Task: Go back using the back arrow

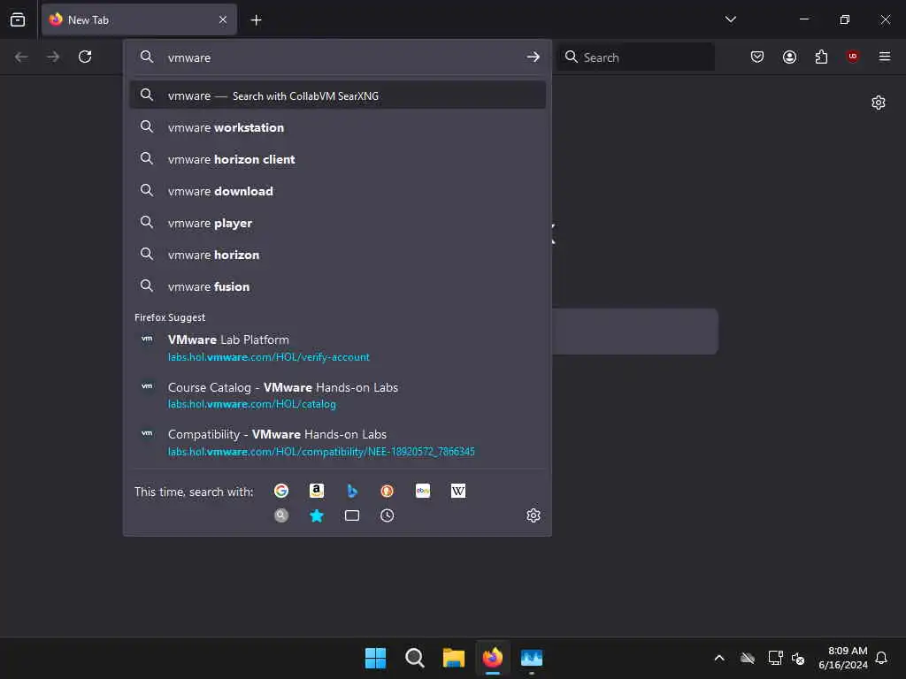Action: coord(21,57)
